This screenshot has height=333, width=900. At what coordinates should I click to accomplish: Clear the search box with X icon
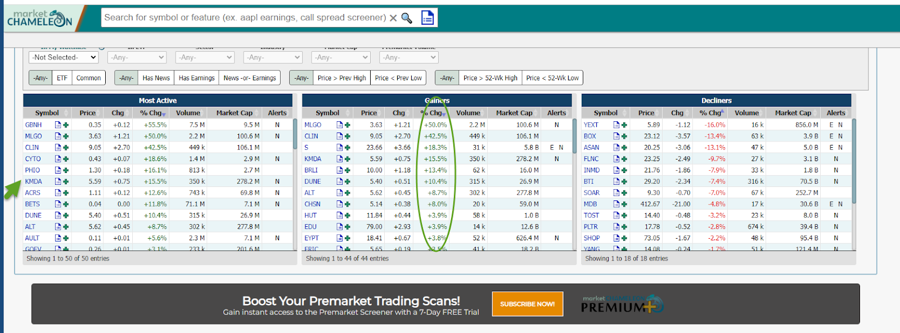point(393,18)
